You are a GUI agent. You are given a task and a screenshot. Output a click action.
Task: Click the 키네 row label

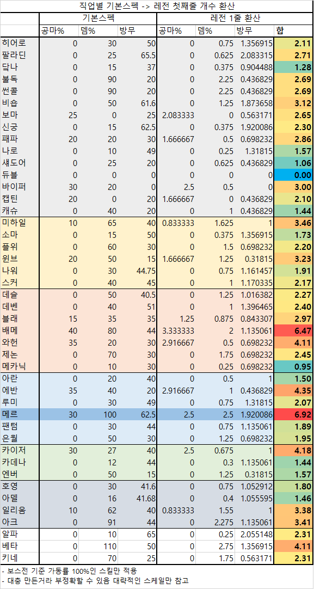point(20,558)
